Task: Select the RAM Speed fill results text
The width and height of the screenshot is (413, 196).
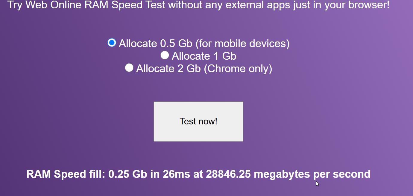Action: coord(198,174)
